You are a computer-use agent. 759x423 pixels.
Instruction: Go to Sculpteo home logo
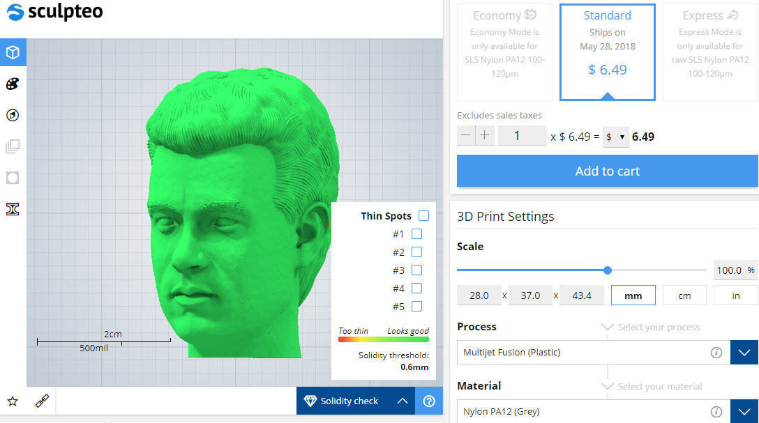coord(54,12)
